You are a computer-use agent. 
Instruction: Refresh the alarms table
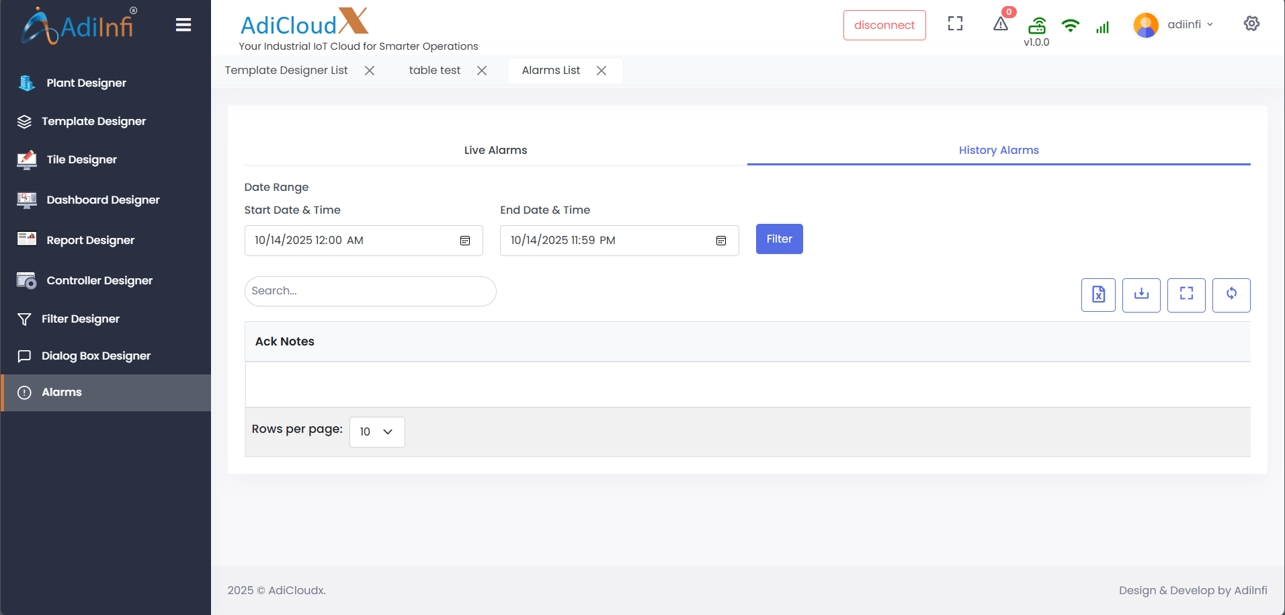[x=1231, y=294]
